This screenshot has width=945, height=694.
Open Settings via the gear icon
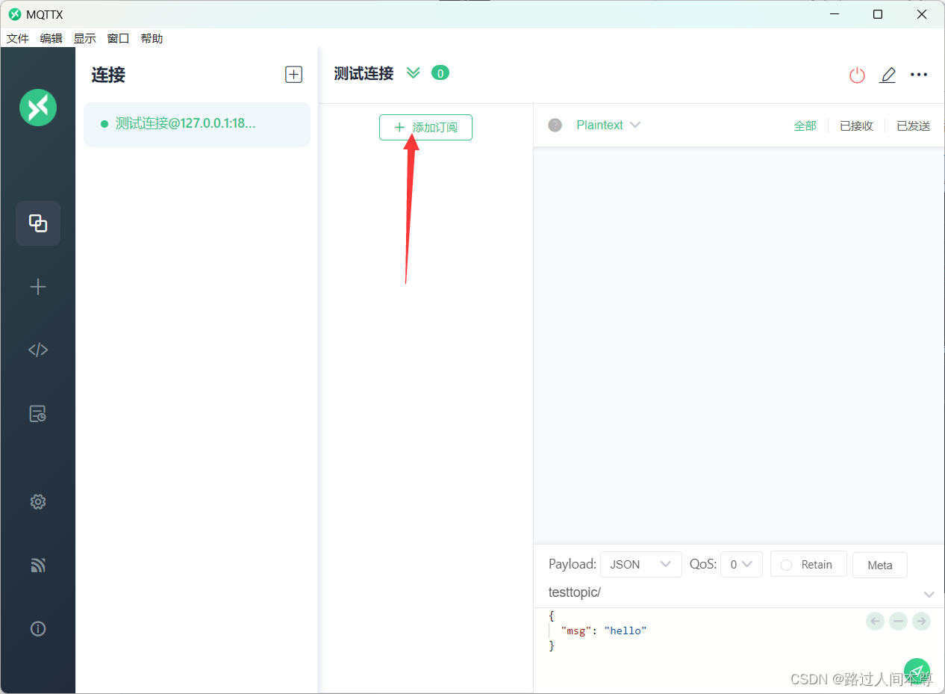point(38,502)
